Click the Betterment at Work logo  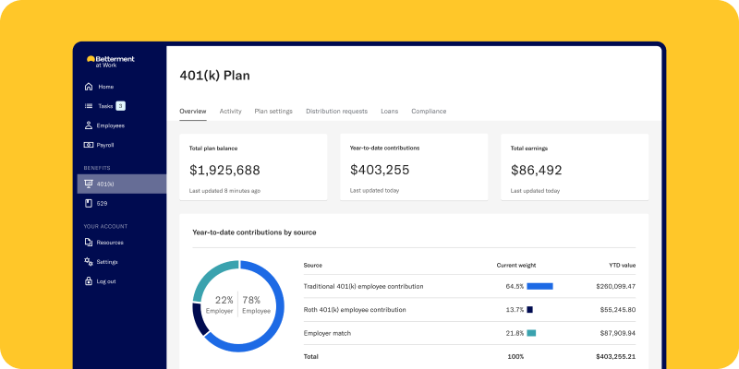(110, 61)
